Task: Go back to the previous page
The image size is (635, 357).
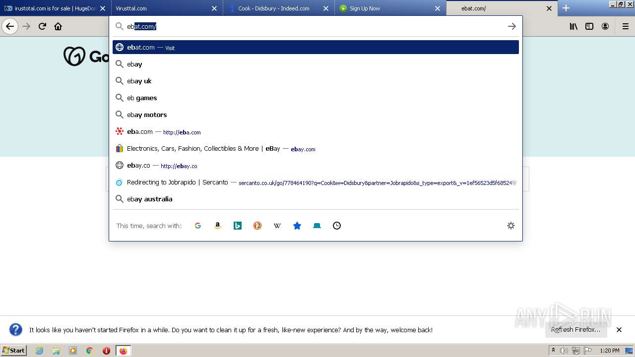Action: [10, 26]
